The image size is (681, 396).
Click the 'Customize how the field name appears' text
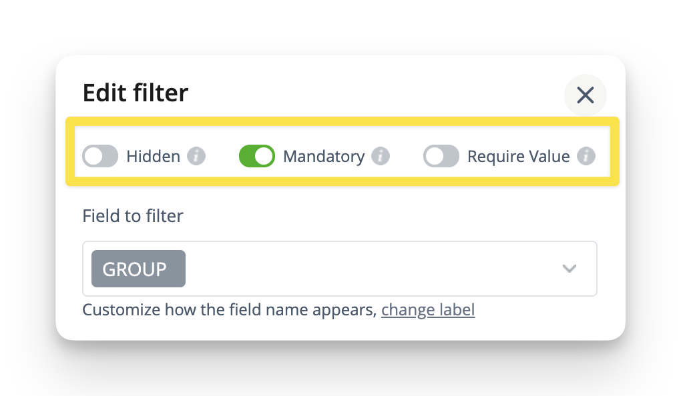pos(230,310)
